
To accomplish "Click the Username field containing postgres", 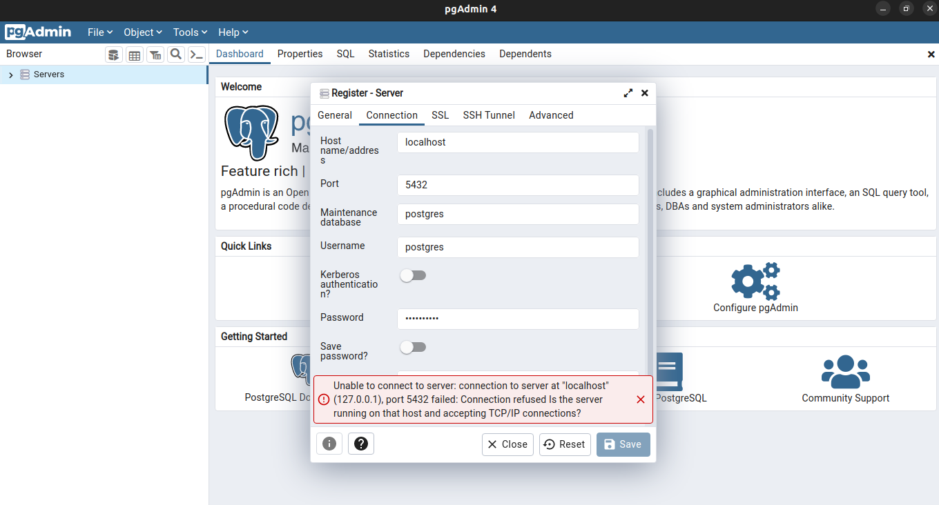I will click(x=518, y=247).
